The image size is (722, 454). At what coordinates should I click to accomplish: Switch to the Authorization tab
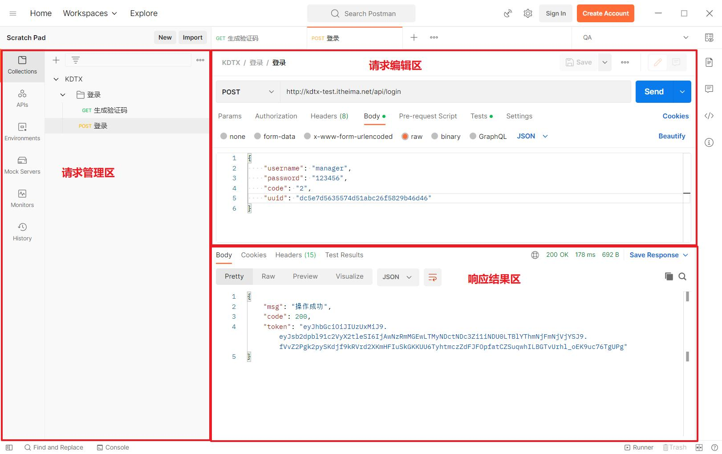coord(276,116)
